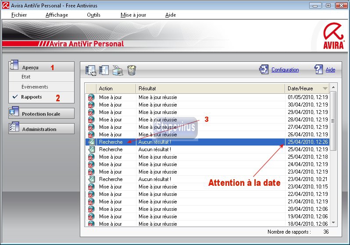
Task: Click the Avira logo in title bar
Action: click(6, 5)
